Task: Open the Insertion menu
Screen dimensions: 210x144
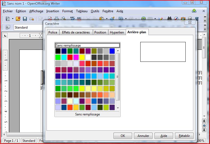Action: click(52, 11)
